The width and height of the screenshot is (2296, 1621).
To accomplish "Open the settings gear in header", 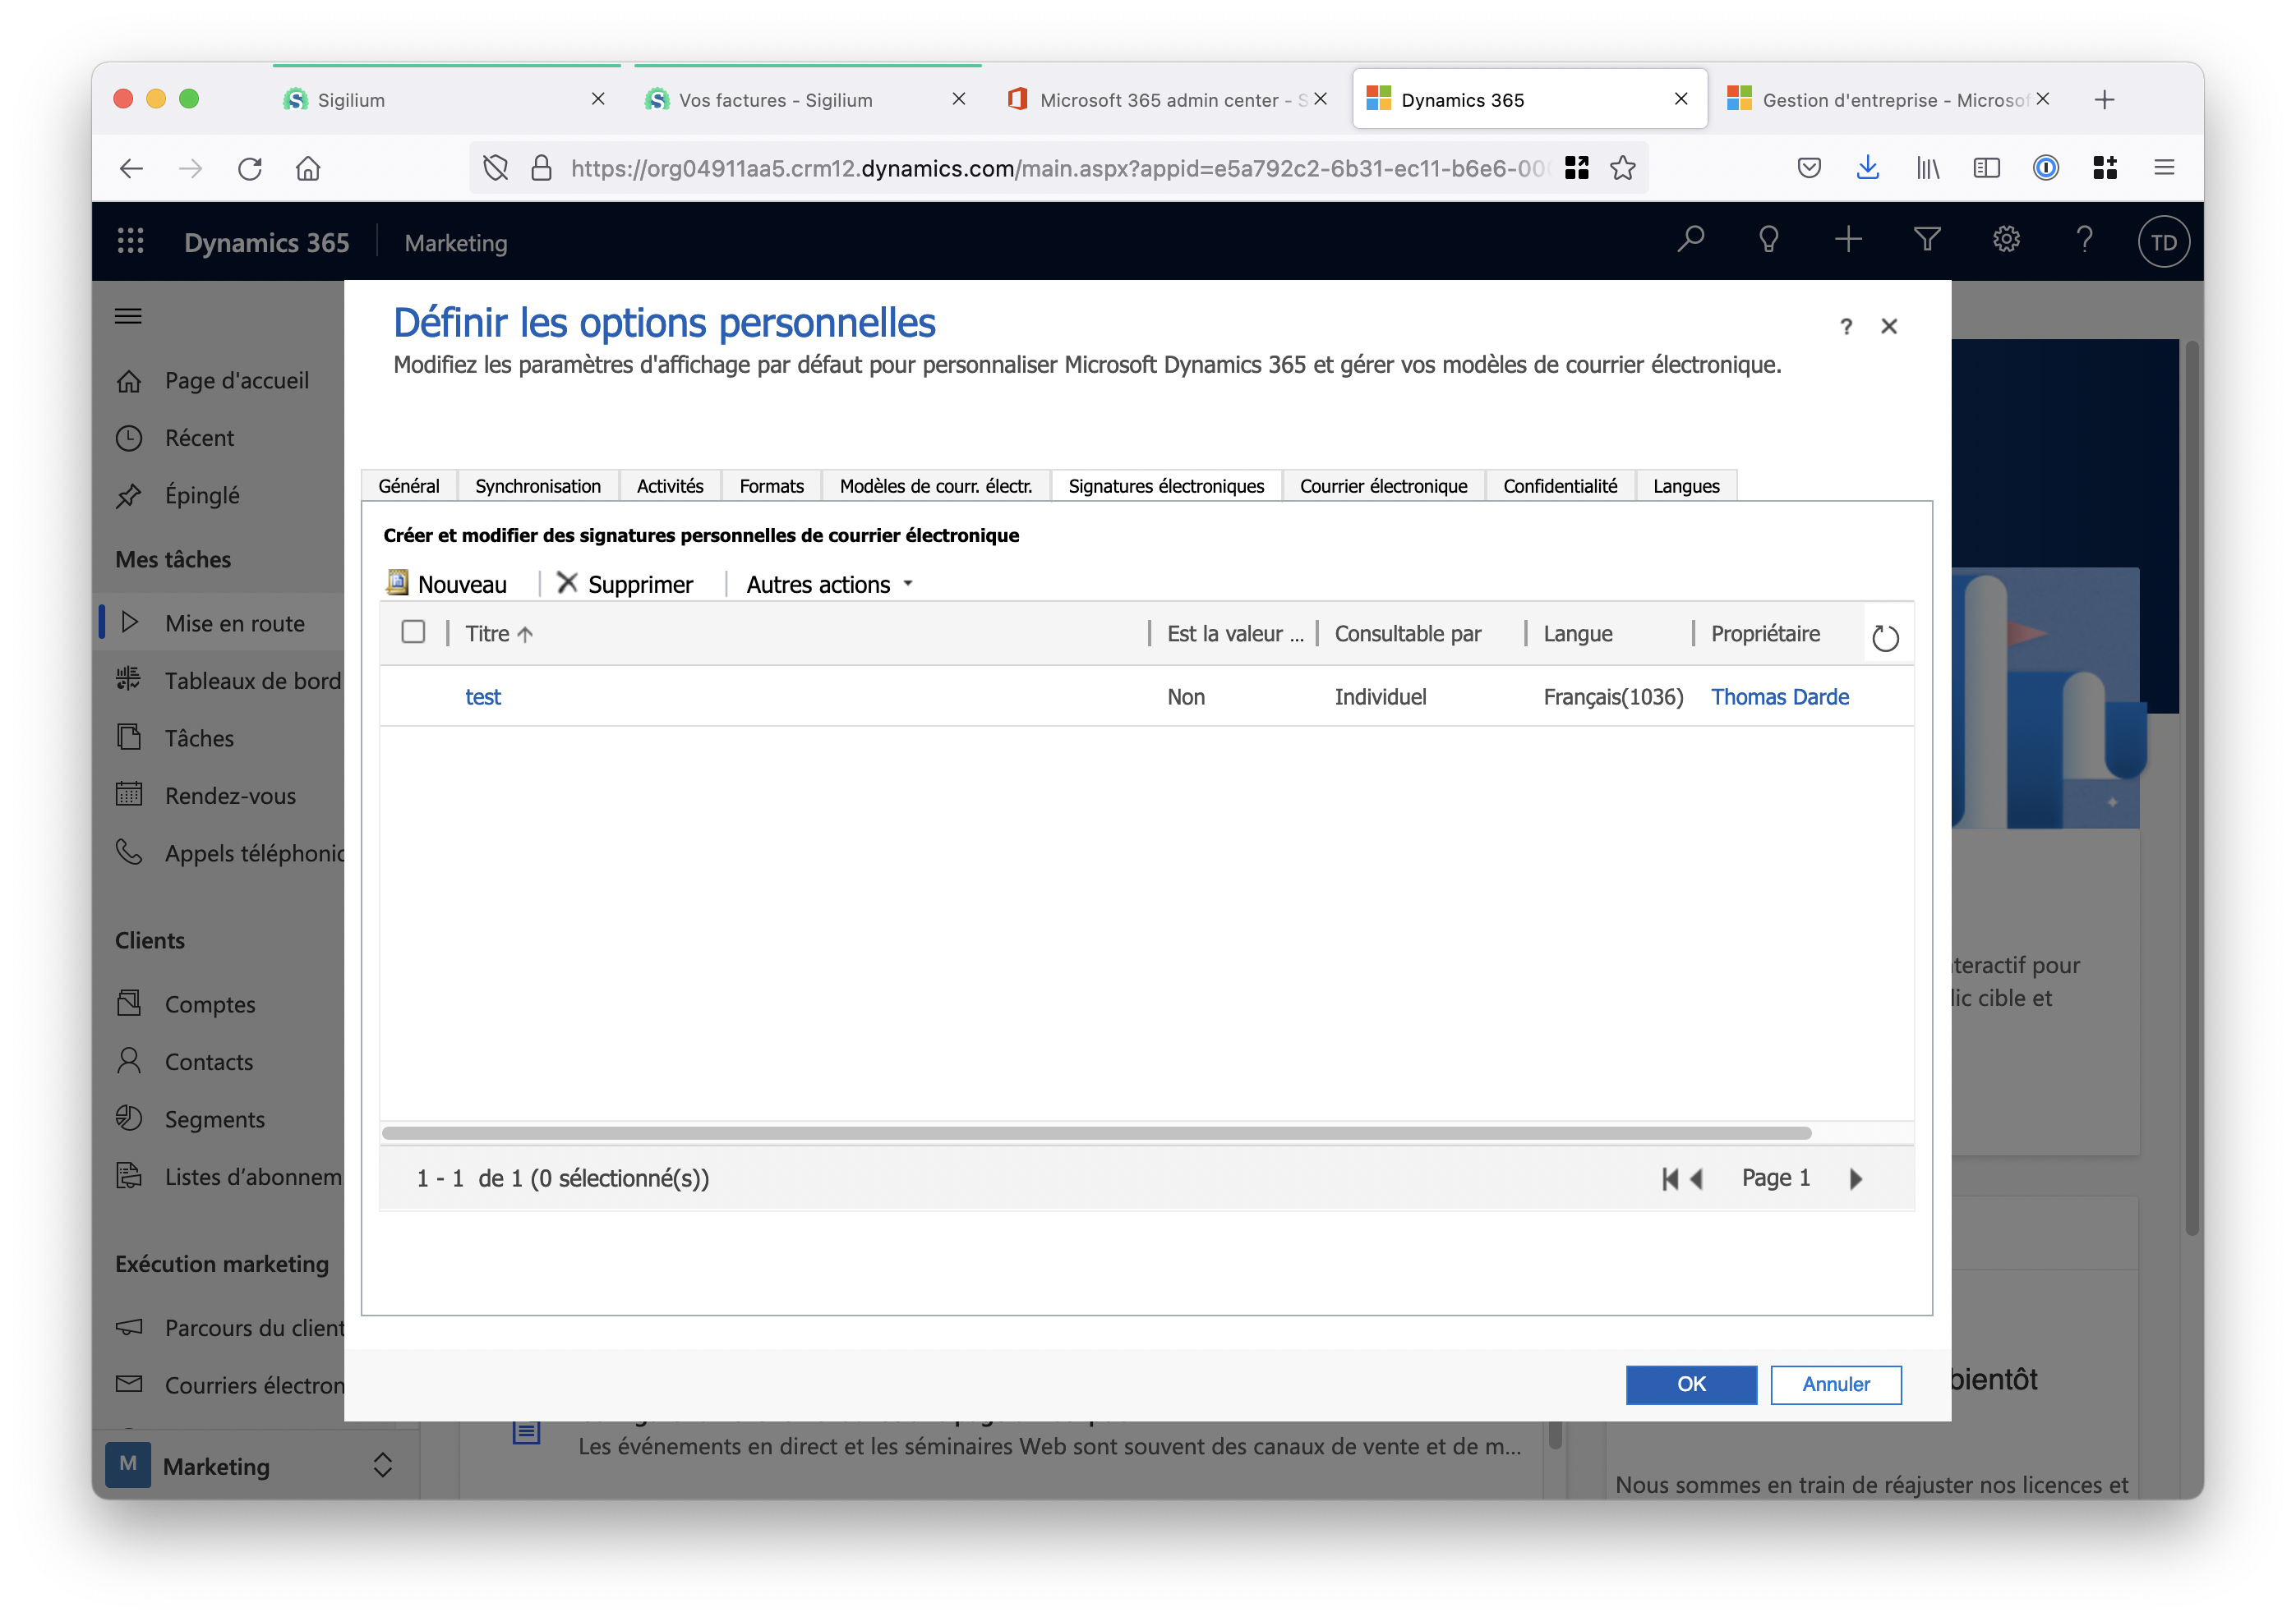I will (2006, 241).
